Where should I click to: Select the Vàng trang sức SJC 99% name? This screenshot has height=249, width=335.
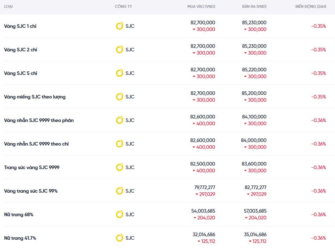(31, 191)
